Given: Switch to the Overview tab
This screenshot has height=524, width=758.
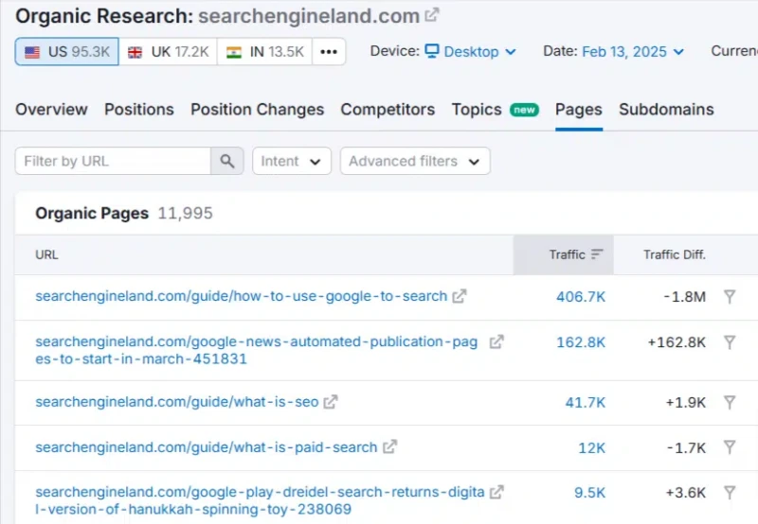Looking at the screenshot, I should 51,110.
